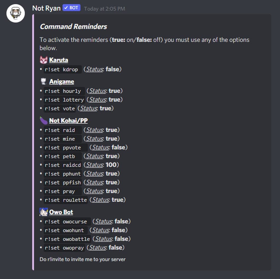Click the Status link beside ppvote
Image resolution: width=280 pixels, height=279 pixels.
[x=100, y=148]
